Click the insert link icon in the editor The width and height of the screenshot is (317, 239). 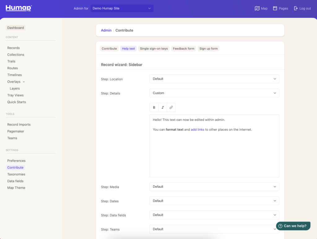[171, 107]
